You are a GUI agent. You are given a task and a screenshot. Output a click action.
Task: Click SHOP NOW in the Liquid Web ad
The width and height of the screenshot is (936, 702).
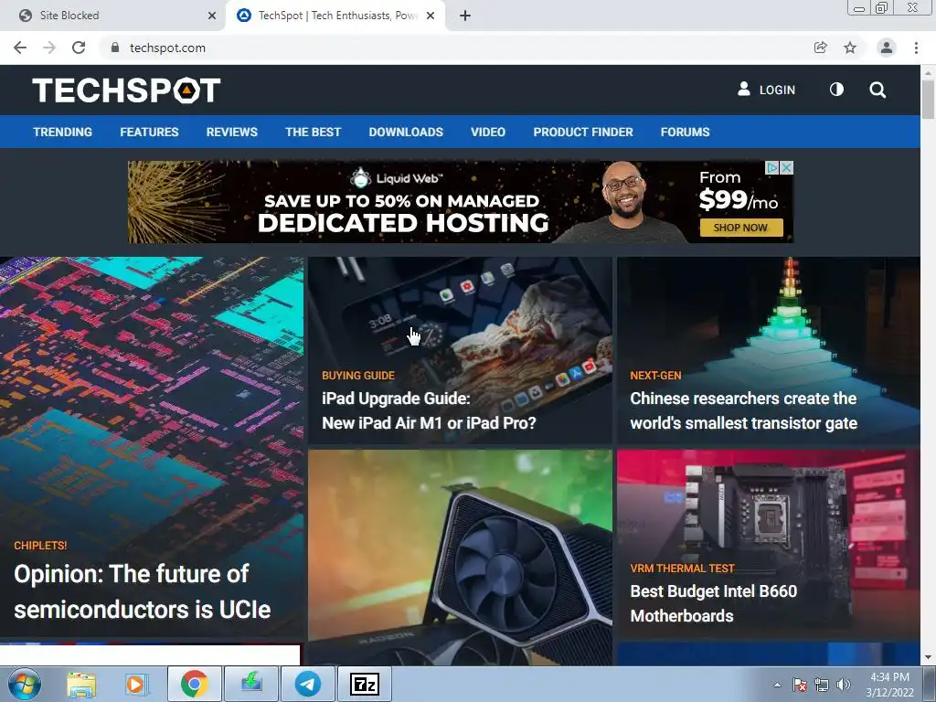click(x=740, y=228)
